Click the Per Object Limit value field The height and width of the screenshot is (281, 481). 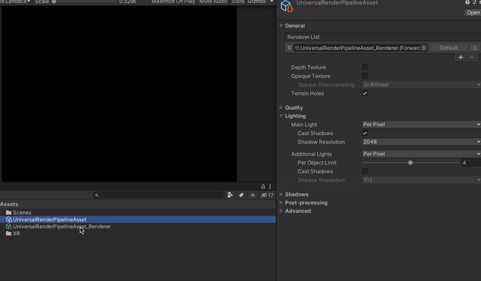(x=471, y=163)
